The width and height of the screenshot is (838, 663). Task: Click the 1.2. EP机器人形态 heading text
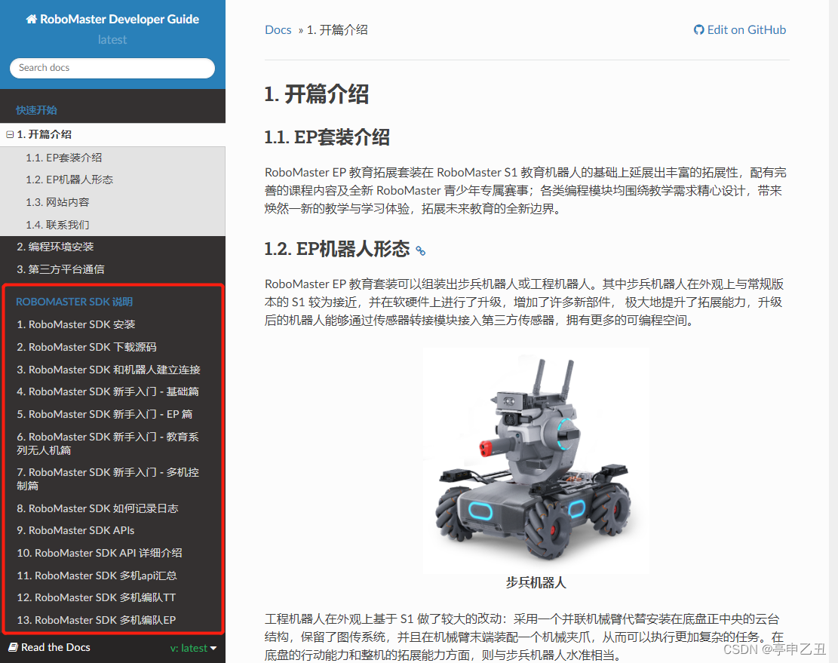click(x=337, y=249)
